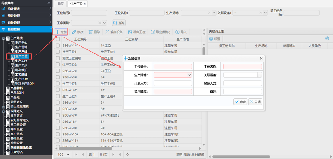Click the 确定 confirm button in dialog
The width and height of the screenshot is (333, 159).
coord(240,102)
